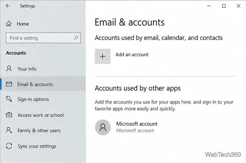The height and width of the screenshot is (163, 246).
Task: Click the Add an account label
Action: pyautogui.click(x=132, y=54)
